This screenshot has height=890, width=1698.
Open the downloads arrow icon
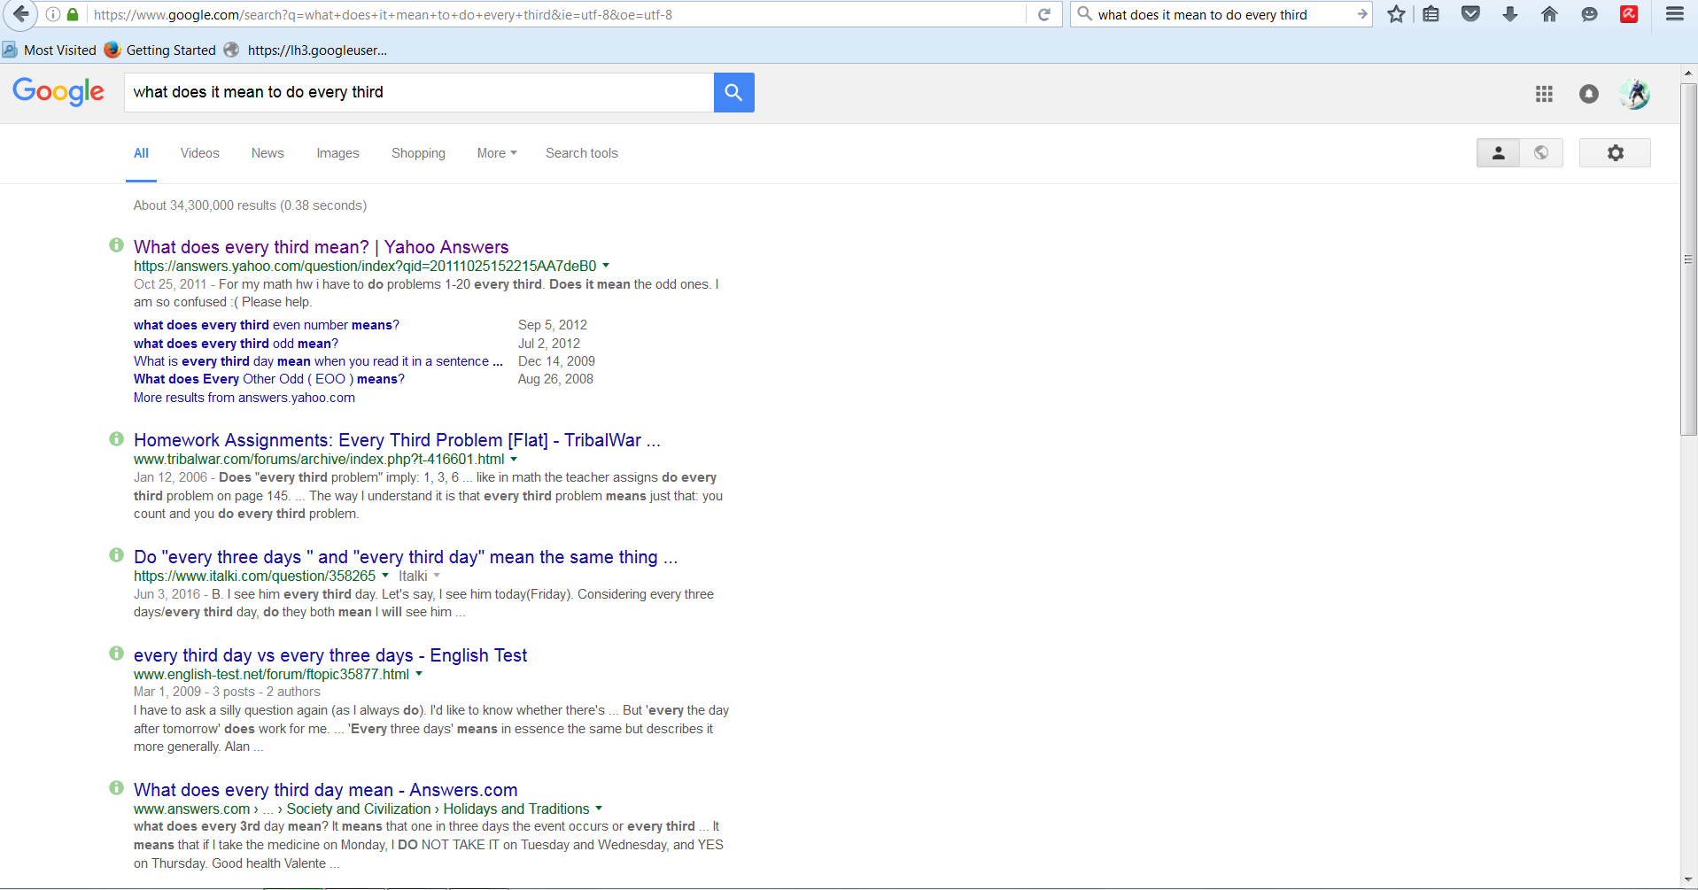click(1510, 14)
